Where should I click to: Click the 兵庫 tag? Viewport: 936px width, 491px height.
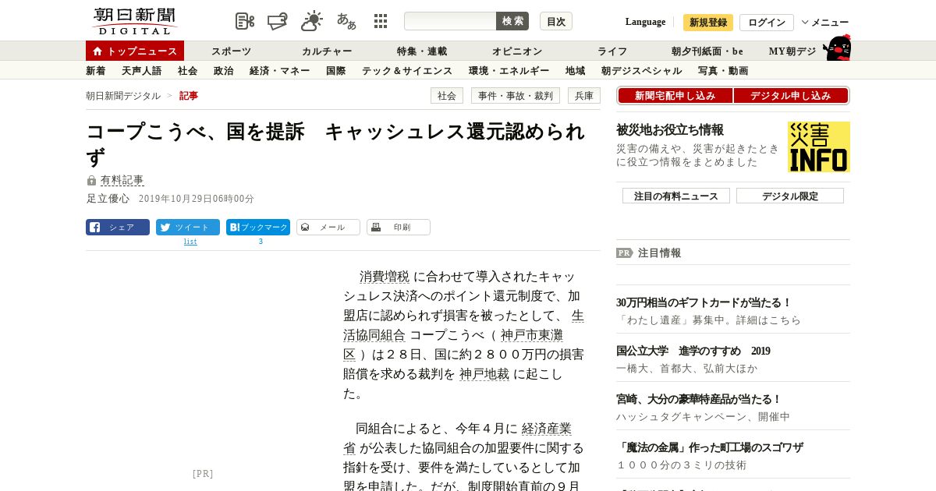584,95
